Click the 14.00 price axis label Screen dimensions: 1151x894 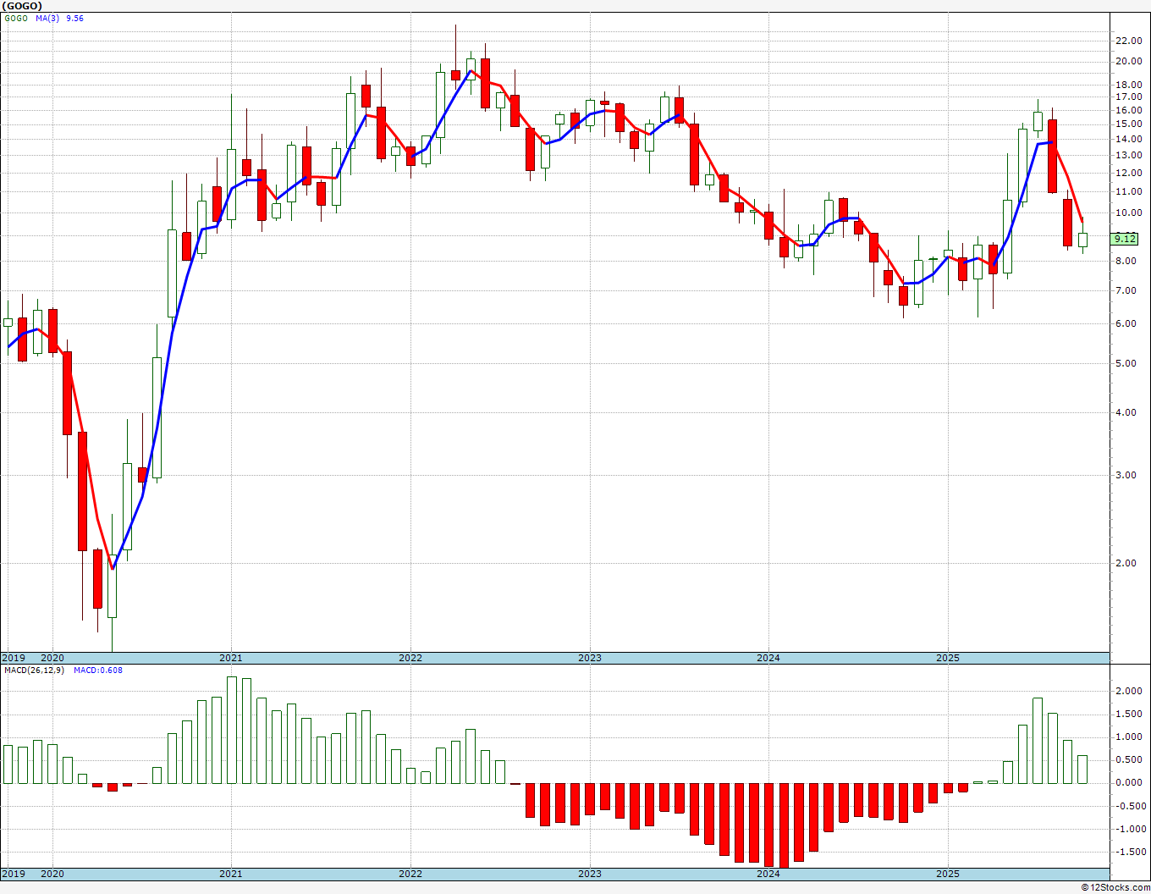(1127, 139)
